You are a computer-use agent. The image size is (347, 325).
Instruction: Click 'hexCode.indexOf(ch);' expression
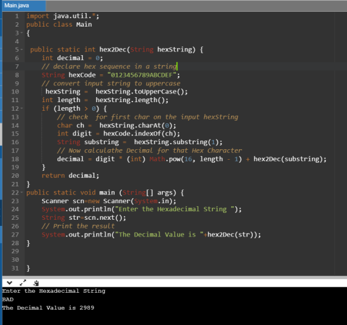coord(142,134)
